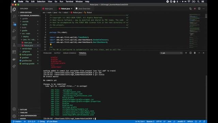Image resolution: width=218 pixels, height=123 pixels.
Task: Click notifications bell in status bar
Action: (204, 122)
